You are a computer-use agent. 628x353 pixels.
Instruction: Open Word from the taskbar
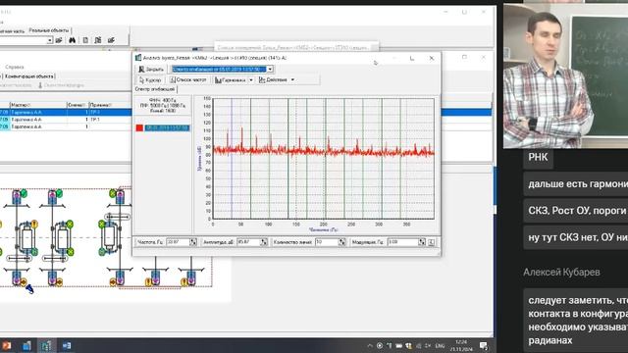pos(67,346)
